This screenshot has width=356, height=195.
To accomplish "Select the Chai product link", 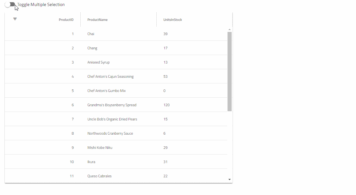I will pos(91,34).
